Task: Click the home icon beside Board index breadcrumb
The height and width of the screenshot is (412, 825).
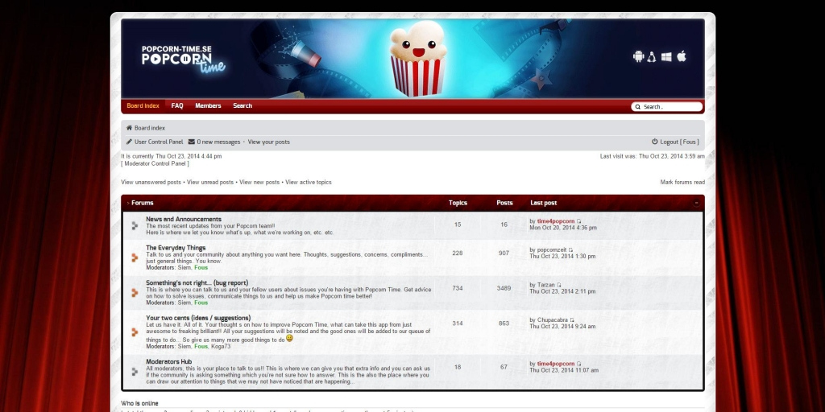Action: coord(129,128)
